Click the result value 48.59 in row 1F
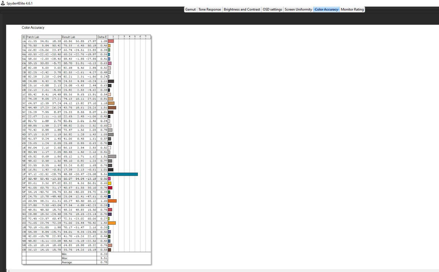This screenshot has height=272, width=439. click(x=68, y=174)
